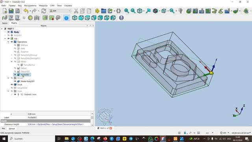Click the CAM Job creation icon
Screen dimensions: 252x142
(4, 18)
